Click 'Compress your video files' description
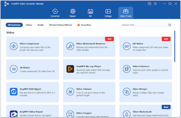This screenshot has height=118, width=181. (35, 49)
